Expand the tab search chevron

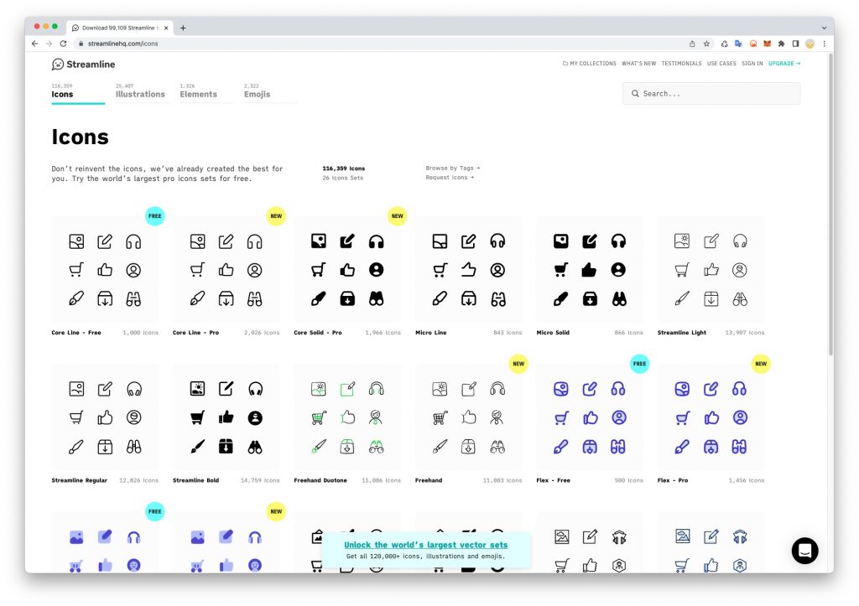[x=822, y=28]
